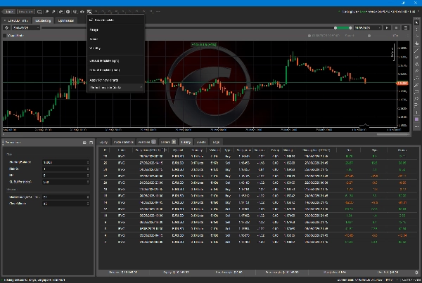Viewport: 422px width, 283px height.
Task: Click the purple color swatch in right toolbar
Action: point(416,119)
